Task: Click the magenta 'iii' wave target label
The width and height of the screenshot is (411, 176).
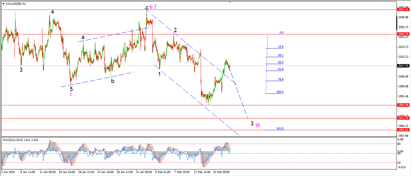Action: pos(258,125)
